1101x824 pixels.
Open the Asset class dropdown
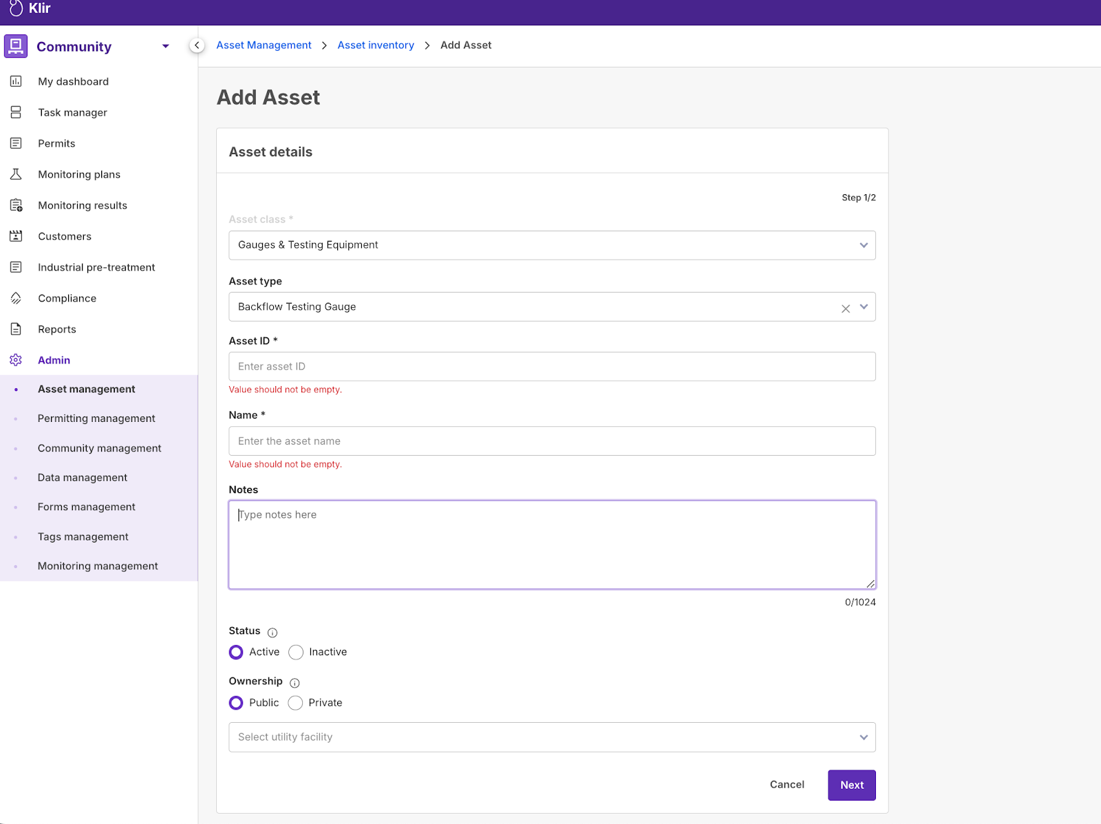pos(552,245)
